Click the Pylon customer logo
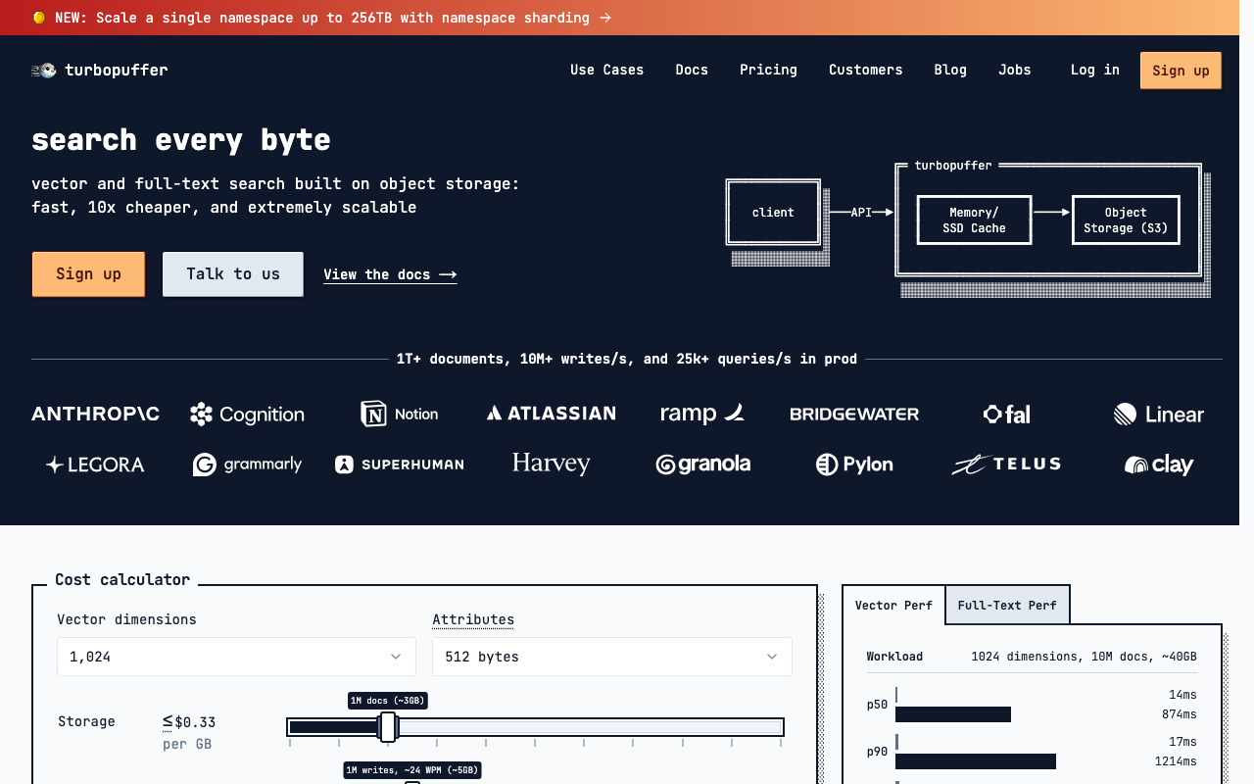This screenshot has width=1254, height=784. click(x=854, y=465)
